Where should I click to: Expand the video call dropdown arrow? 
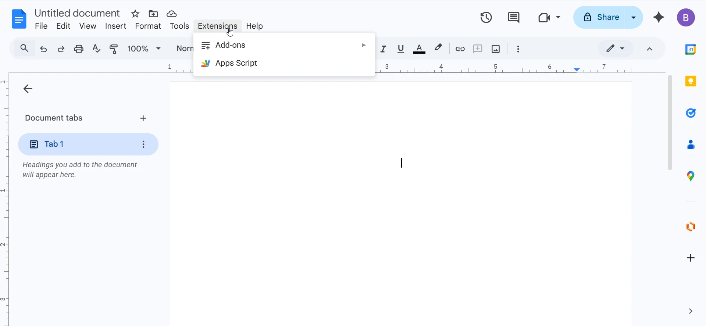[x=558, y=17]
